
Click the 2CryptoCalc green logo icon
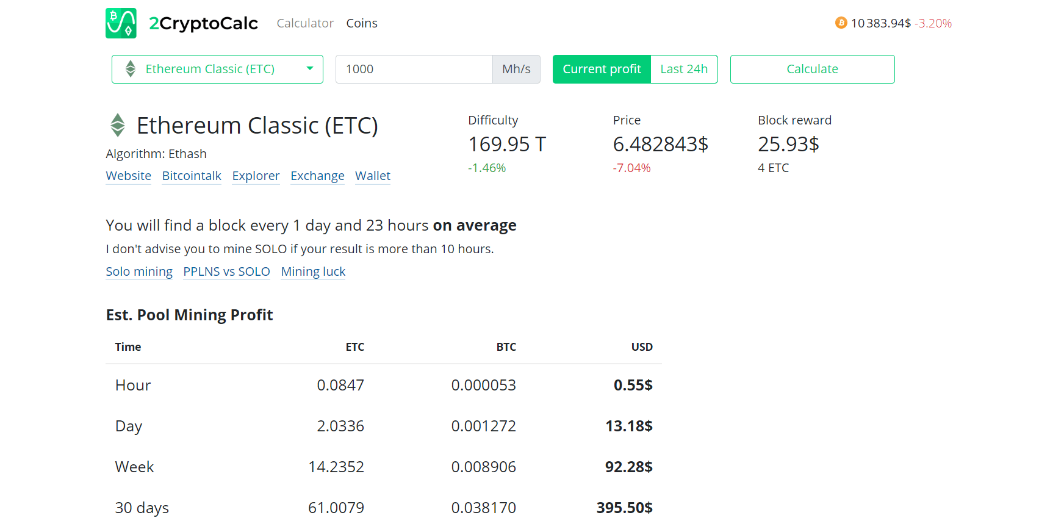[121, 23]
